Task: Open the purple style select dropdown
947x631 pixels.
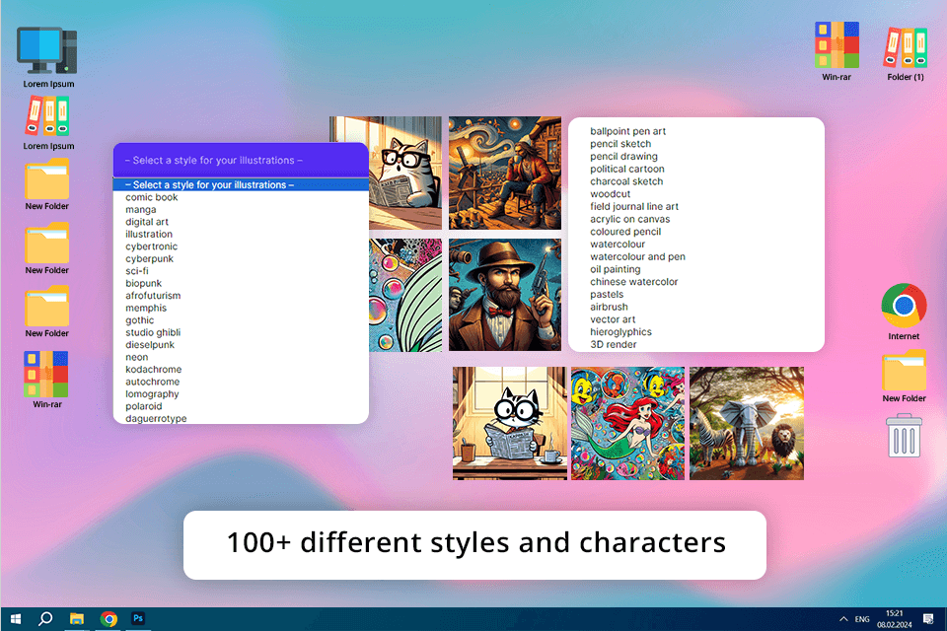Action: [241, 160]
